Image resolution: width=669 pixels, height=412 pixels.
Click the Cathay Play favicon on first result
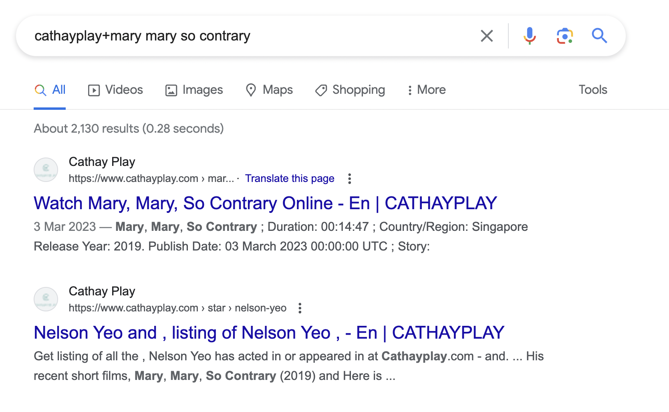(46, 170)
